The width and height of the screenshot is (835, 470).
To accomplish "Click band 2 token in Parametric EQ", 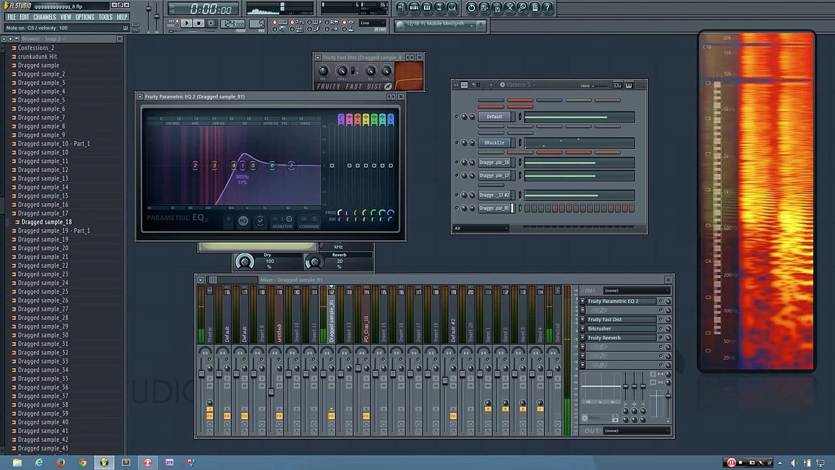I will pos(195,166).
